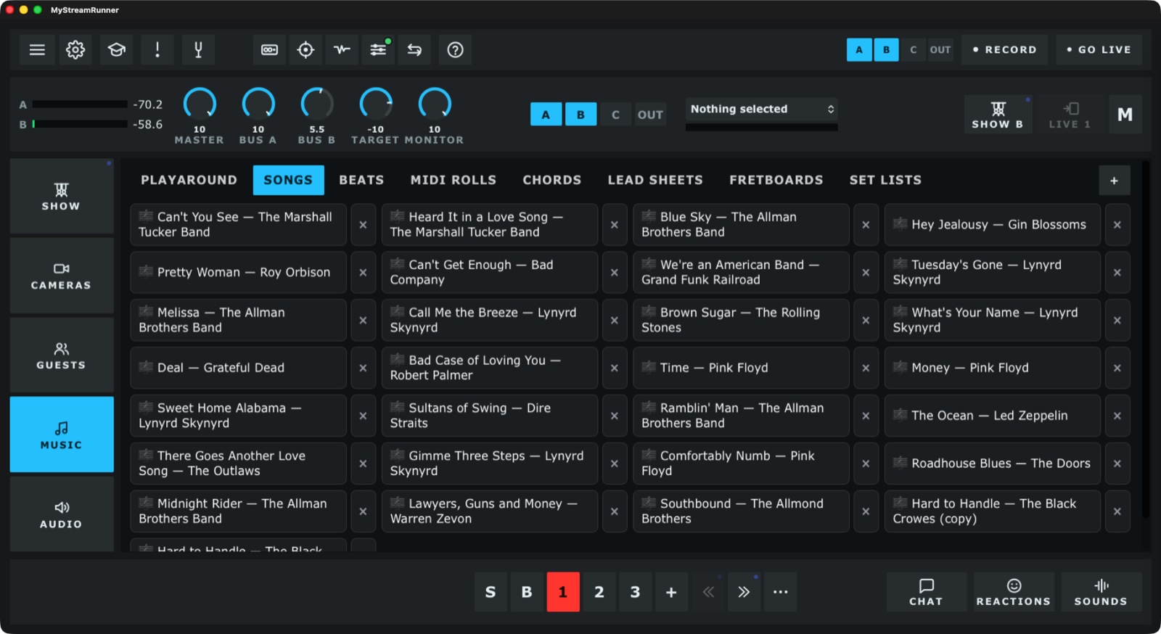Toggle routing OUT next to Nothing selected
Image resolution: width=1161 pixels, height=634 pixels.
[x=650, y=115]
